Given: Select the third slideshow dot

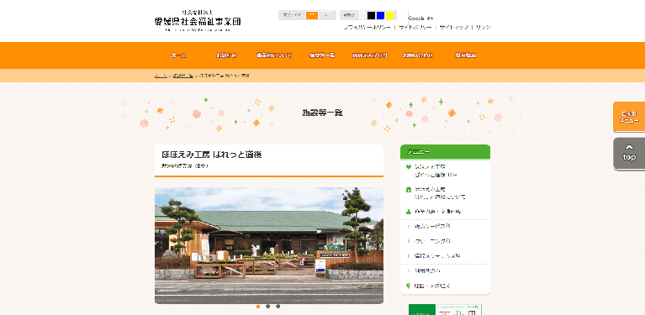Looking at the screenshot, I should [278, 307].
